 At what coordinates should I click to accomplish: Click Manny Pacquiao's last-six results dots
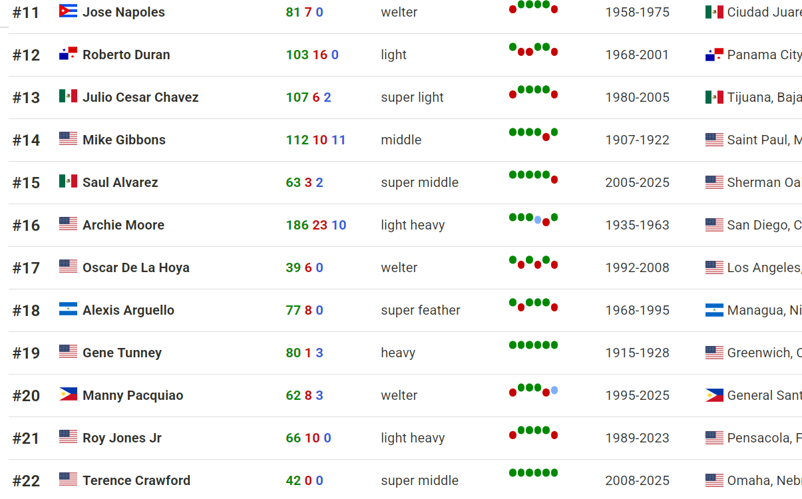coord(533,390)
